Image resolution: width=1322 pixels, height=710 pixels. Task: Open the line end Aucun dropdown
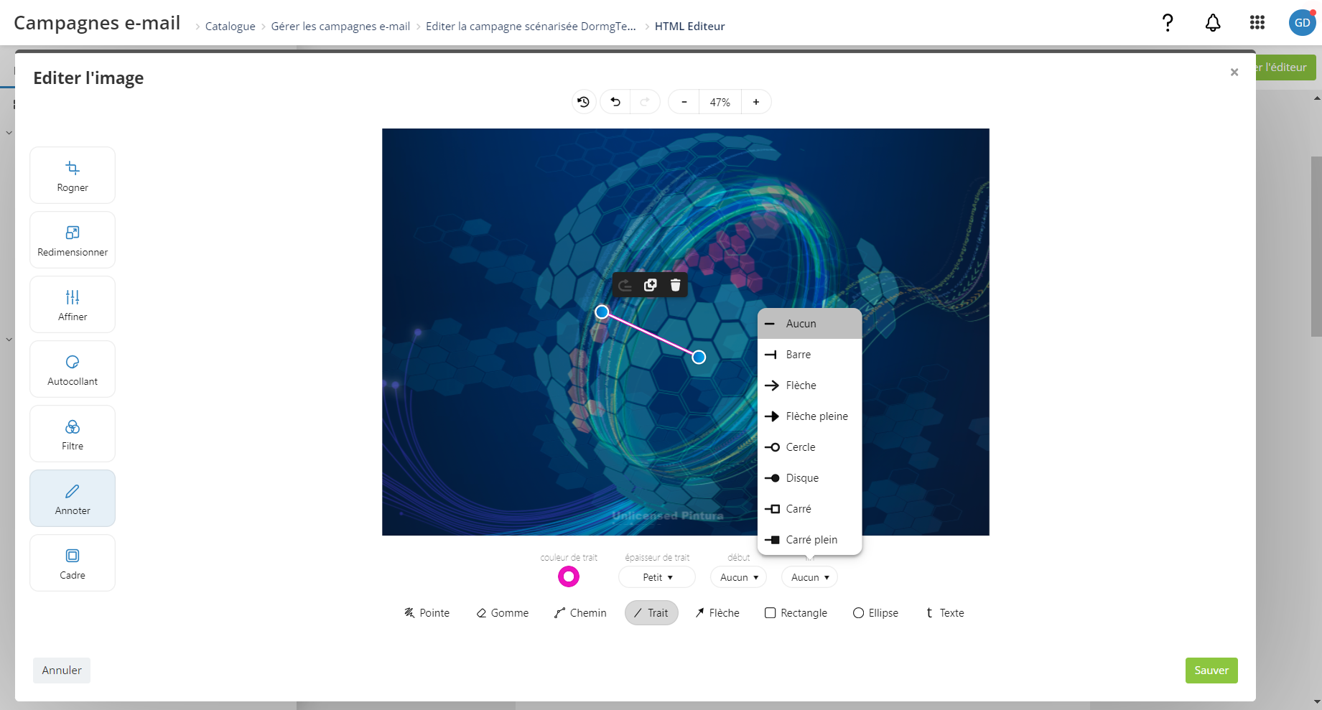click(809, 577)
